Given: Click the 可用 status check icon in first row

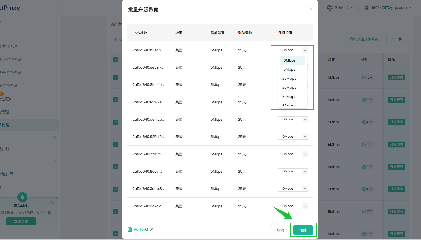Looking at the screenshot, I should [364, 77].
